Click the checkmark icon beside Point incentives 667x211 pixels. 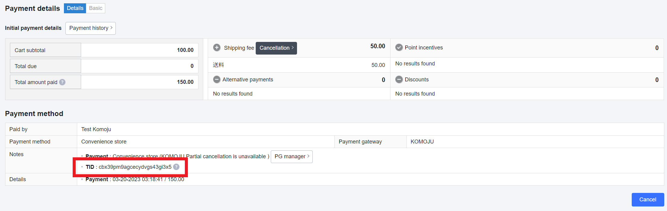[399, 48]
